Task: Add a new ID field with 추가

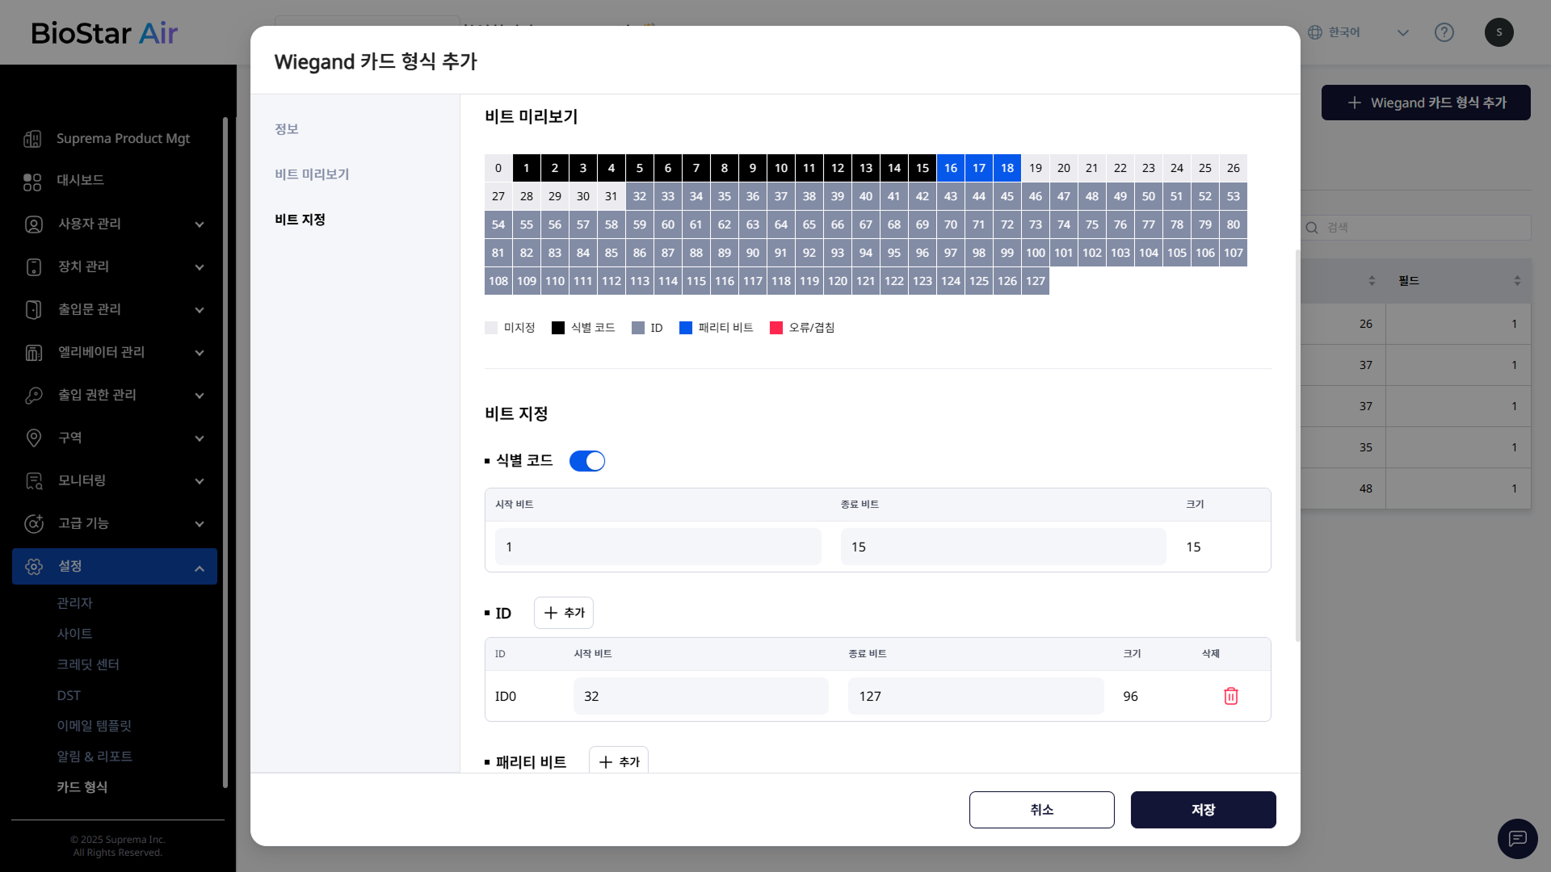Action: point(564,613)
